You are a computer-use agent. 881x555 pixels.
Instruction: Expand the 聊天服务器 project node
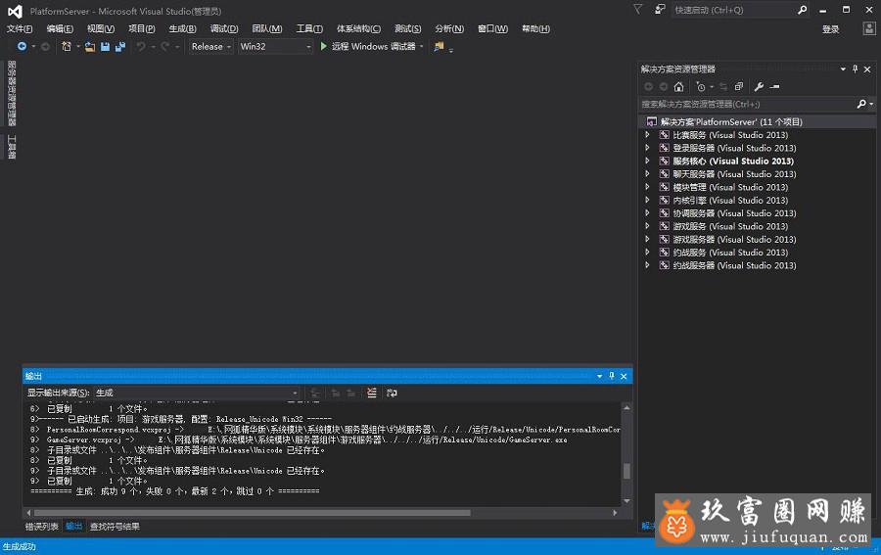point(647,174)
